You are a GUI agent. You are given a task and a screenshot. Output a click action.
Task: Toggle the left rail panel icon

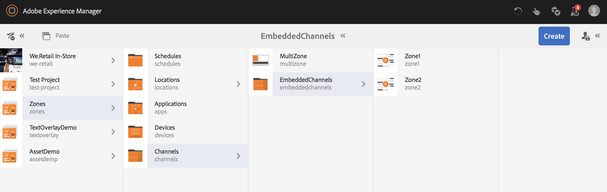click(11, 36)
